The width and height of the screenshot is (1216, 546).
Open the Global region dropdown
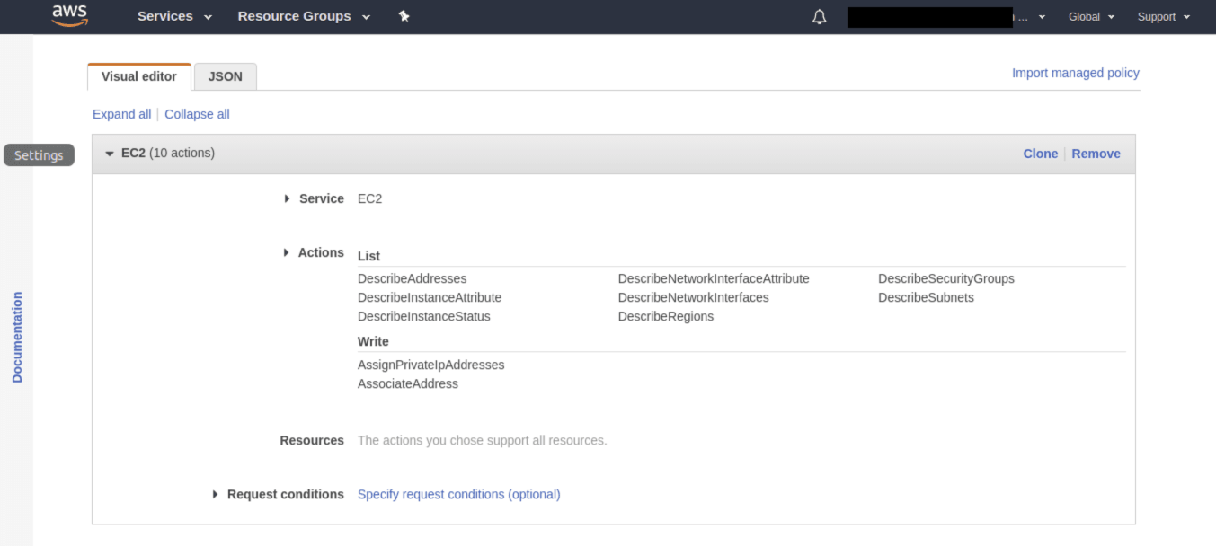(1091, 17)
